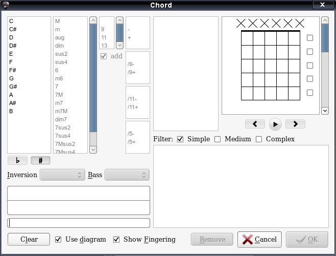Select root note G
The height and width of the screenshot is (256, 336).
29,78
